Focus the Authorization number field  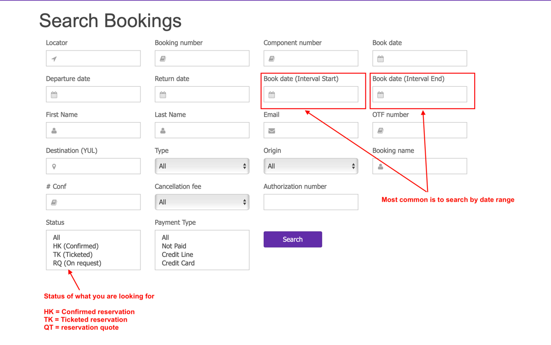click(311, 202)
